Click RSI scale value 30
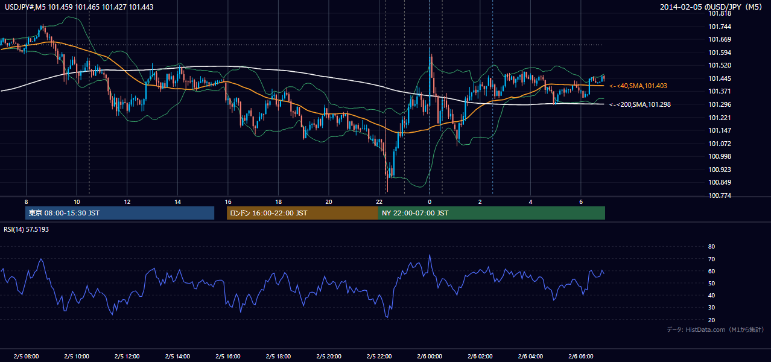 [x=712, y=307]
